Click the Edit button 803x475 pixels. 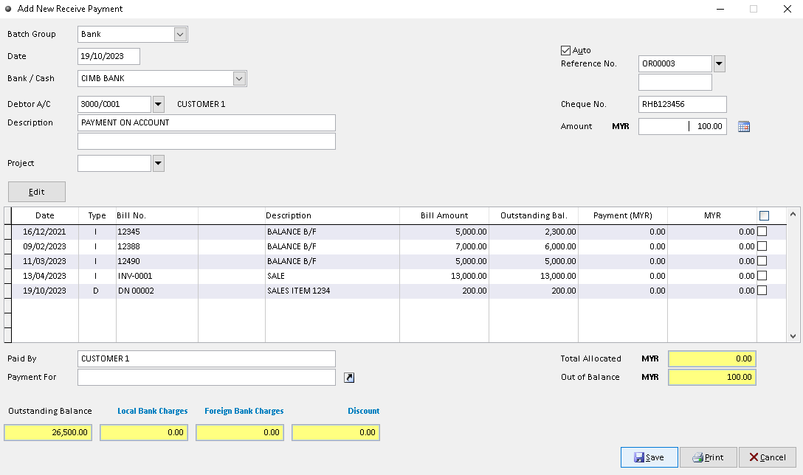[x=36, y=191]
